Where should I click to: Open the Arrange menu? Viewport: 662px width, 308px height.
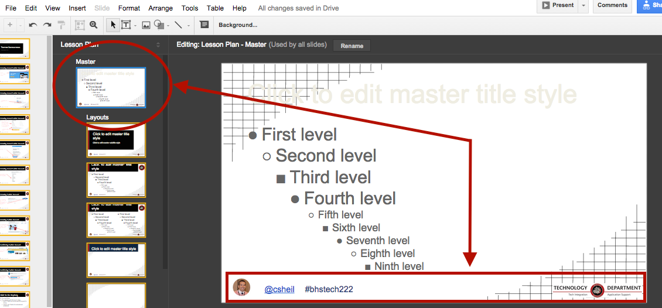coord(161,8)
